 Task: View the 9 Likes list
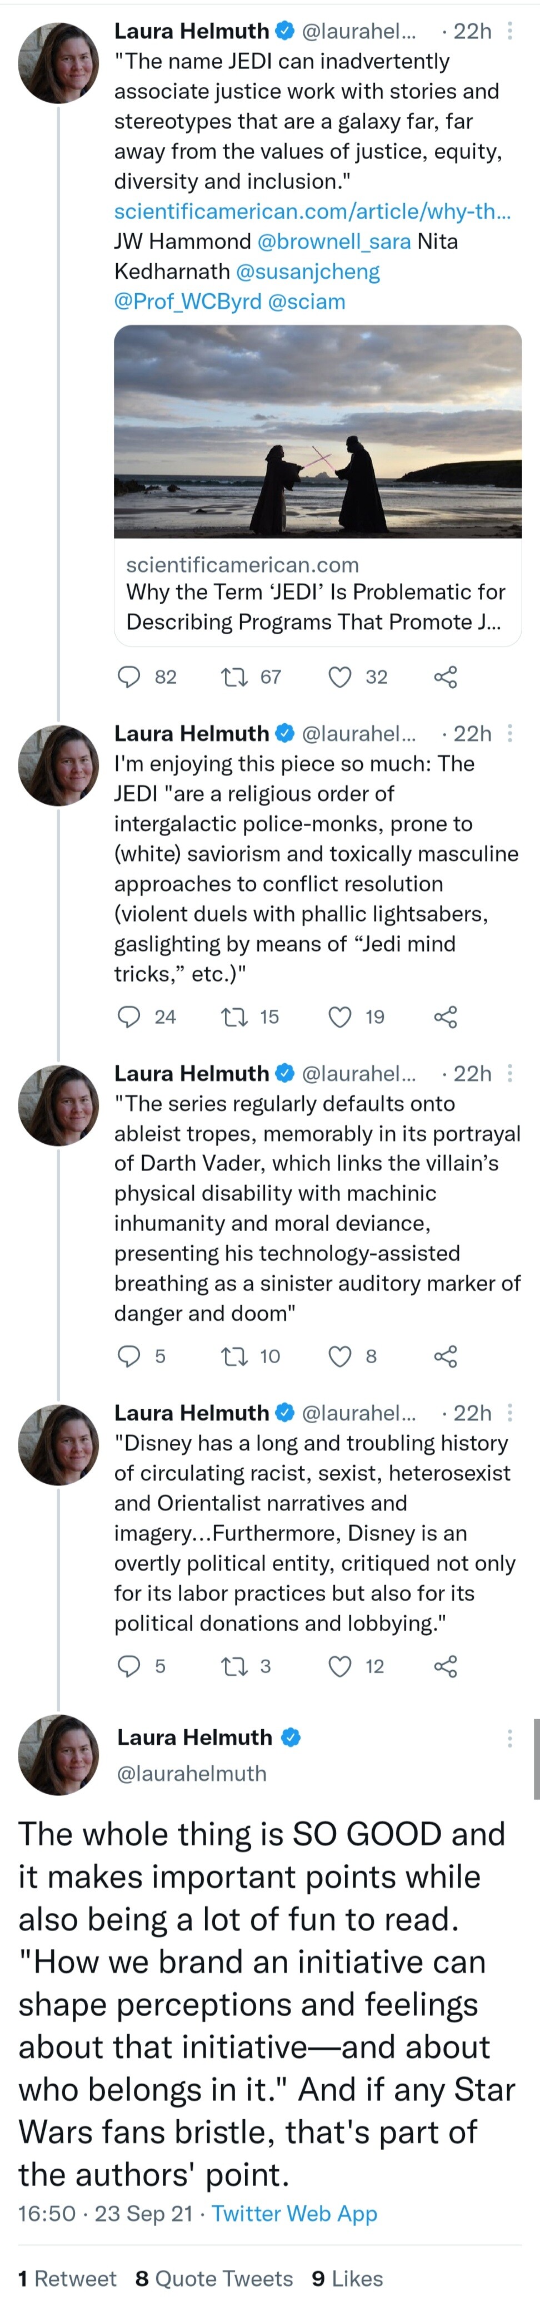[x=347, y=2279]
